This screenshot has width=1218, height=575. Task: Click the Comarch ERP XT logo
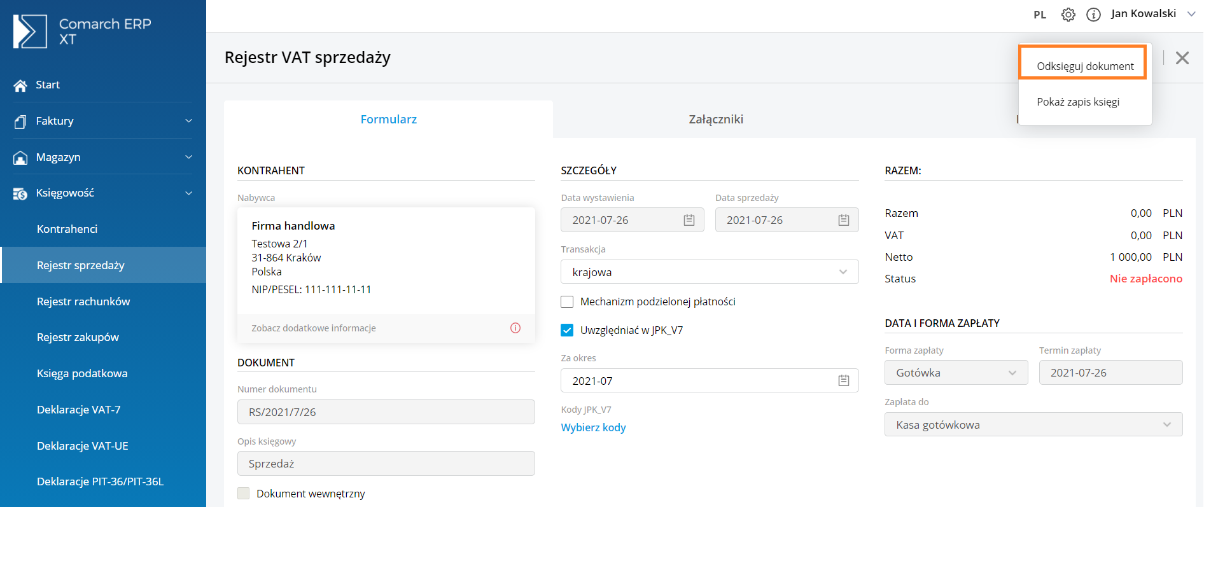82,31
